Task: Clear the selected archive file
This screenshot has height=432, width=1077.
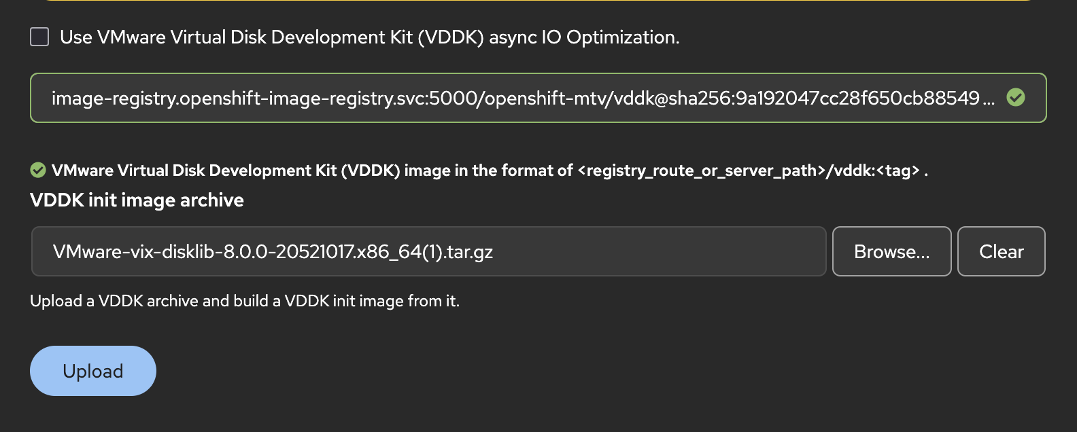Action: (1001, 252)
